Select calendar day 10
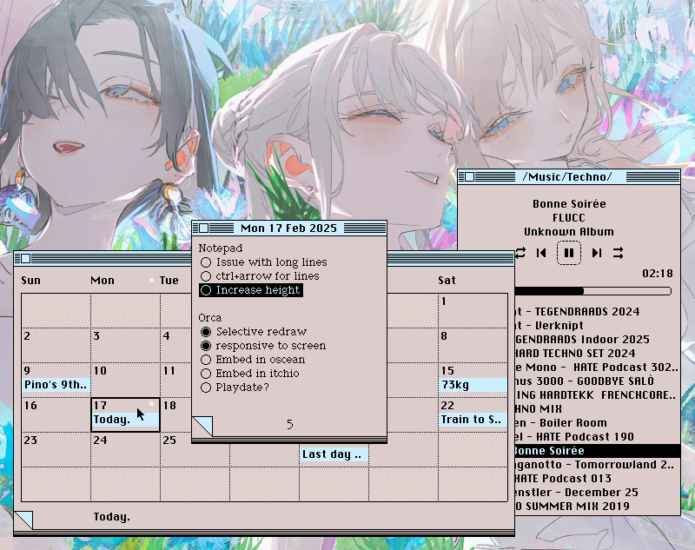Screen dimensions: 695x550 [x=125, y=381]
